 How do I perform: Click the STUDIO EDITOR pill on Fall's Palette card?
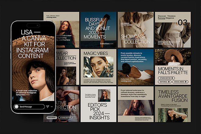click(x=166, y=78)
